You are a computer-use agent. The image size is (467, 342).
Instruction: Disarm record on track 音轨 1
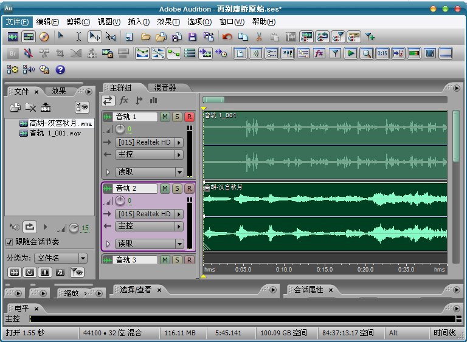click(190, 117)
